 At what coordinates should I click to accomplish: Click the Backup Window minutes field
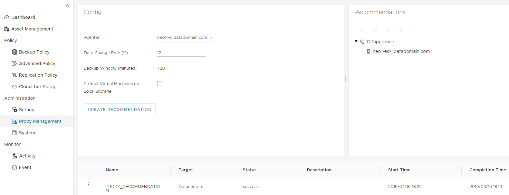pyautogui.click(x=181, y=68)
